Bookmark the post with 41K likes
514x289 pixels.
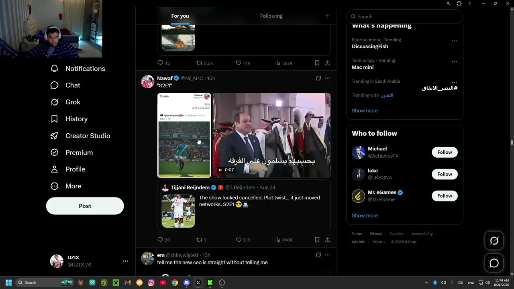tap(317, 63)
